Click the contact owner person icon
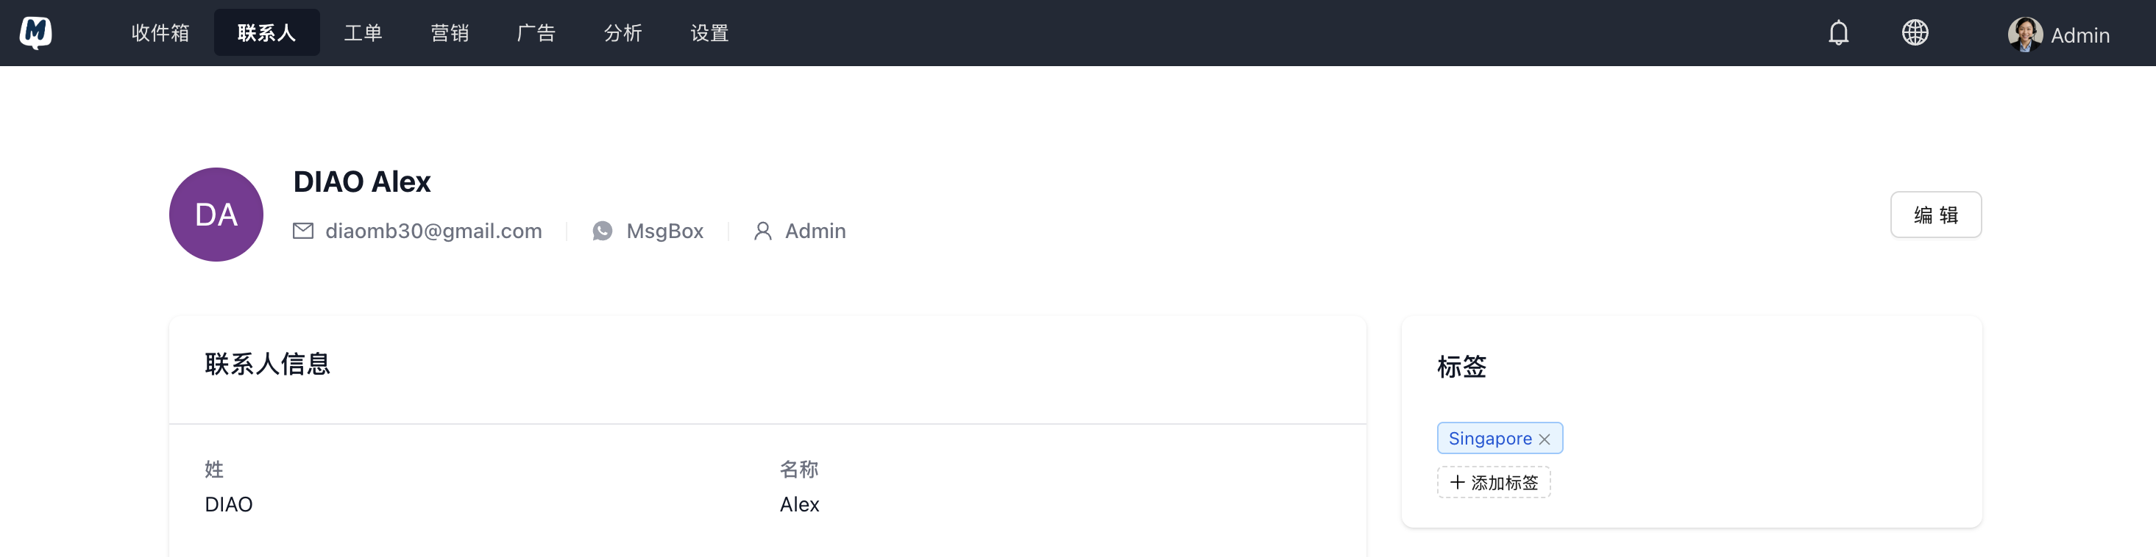The image size is (2156, 557). [762, 231]
